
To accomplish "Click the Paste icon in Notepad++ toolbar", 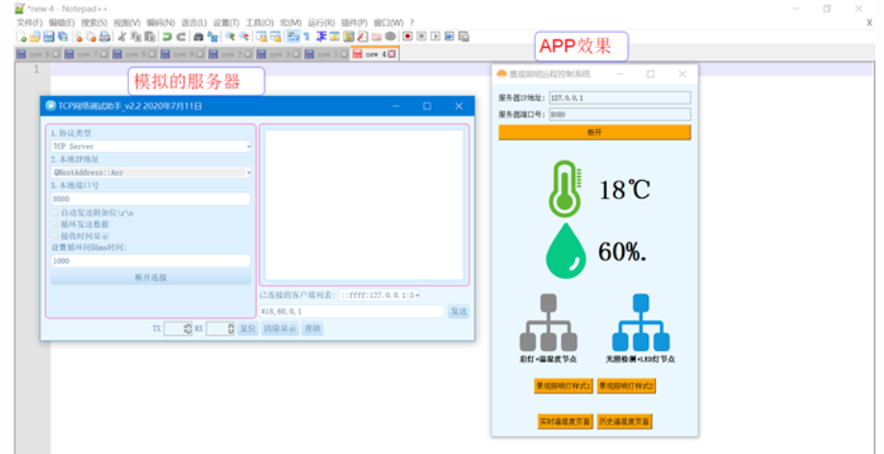I will click(150, 37).
